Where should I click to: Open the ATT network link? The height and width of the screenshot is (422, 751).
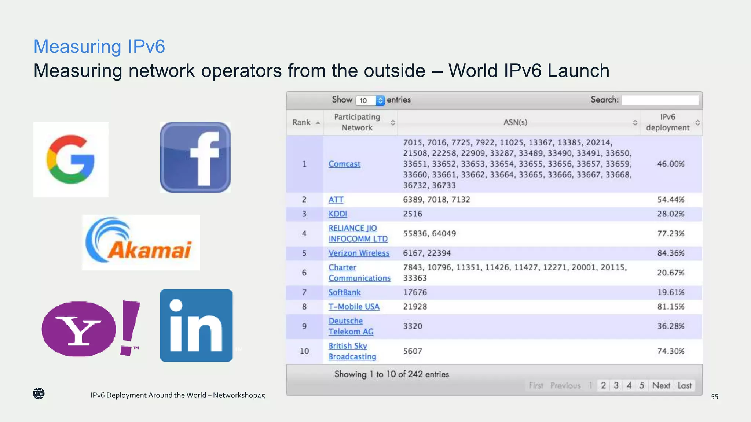point(336,200)
